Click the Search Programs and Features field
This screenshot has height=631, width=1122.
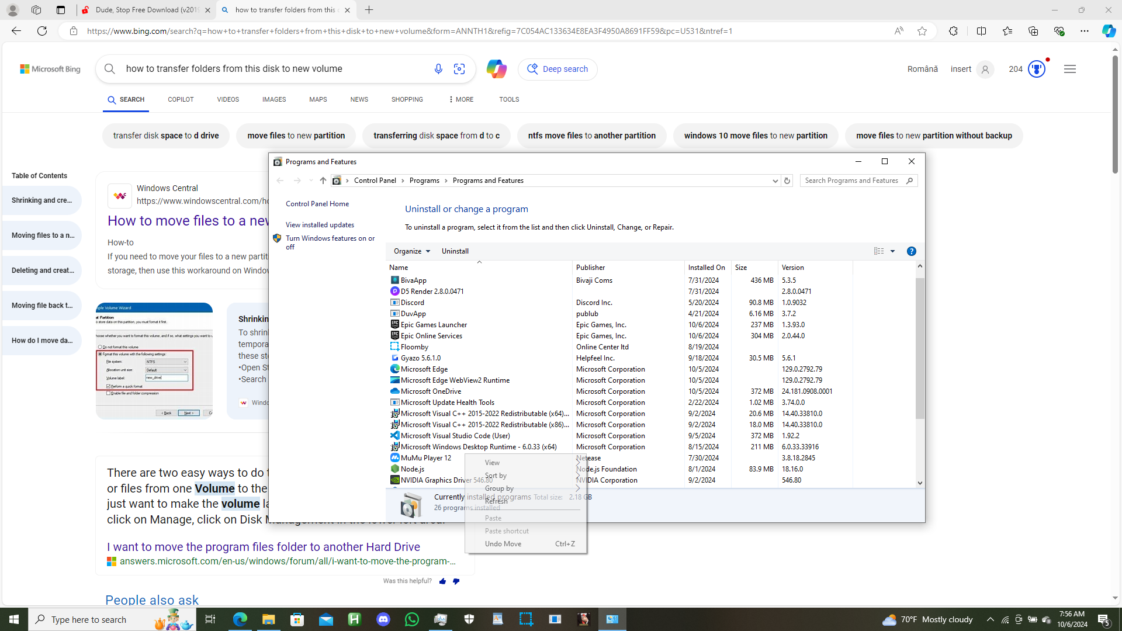(x=851, y=181)
